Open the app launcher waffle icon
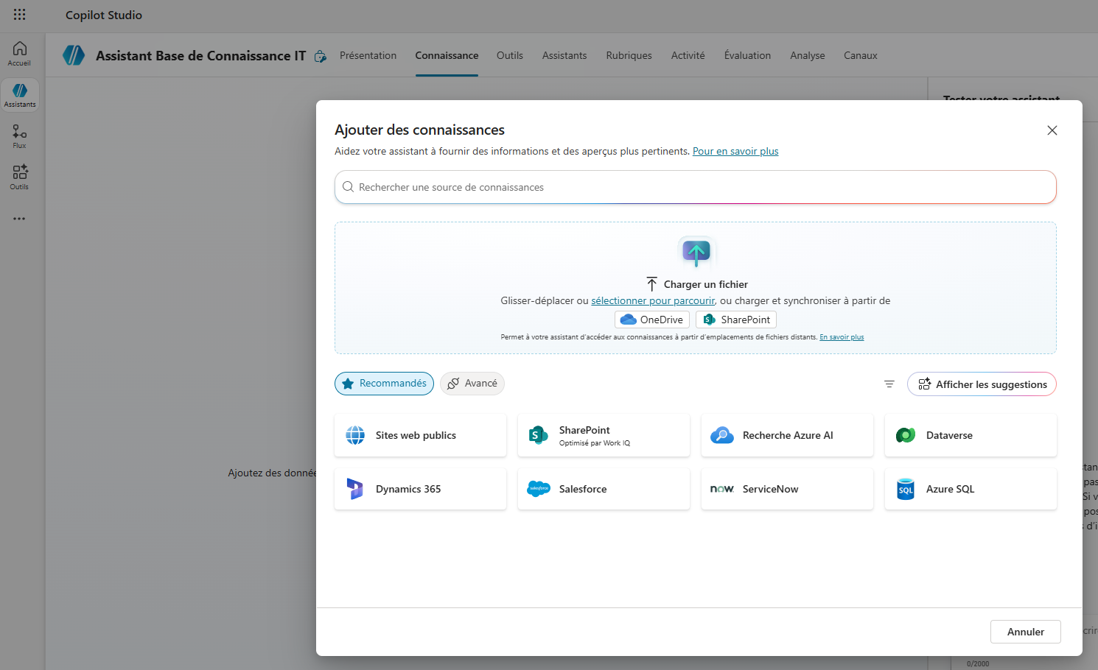This screenshot has width=1098, height=670. point(20,15)
